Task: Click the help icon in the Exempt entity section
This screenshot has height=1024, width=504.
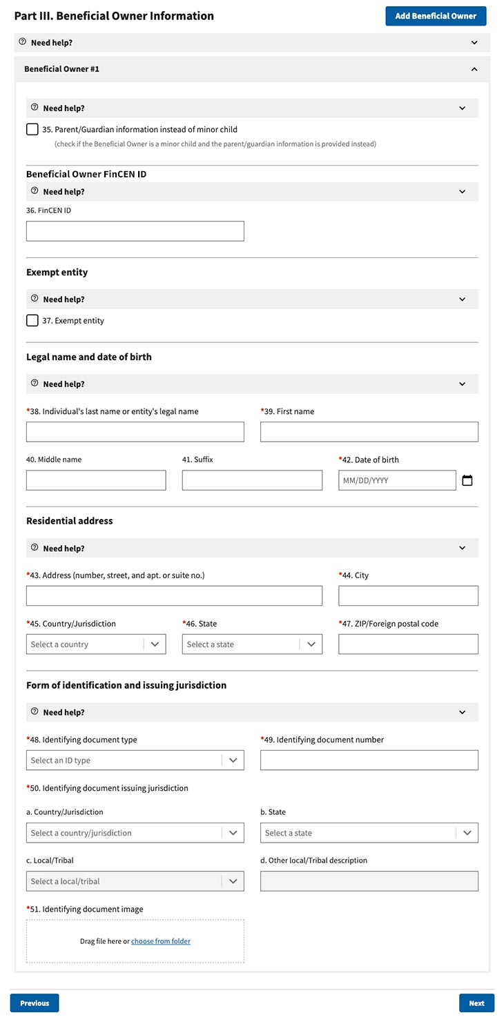Action: click(x=34, y=299)
